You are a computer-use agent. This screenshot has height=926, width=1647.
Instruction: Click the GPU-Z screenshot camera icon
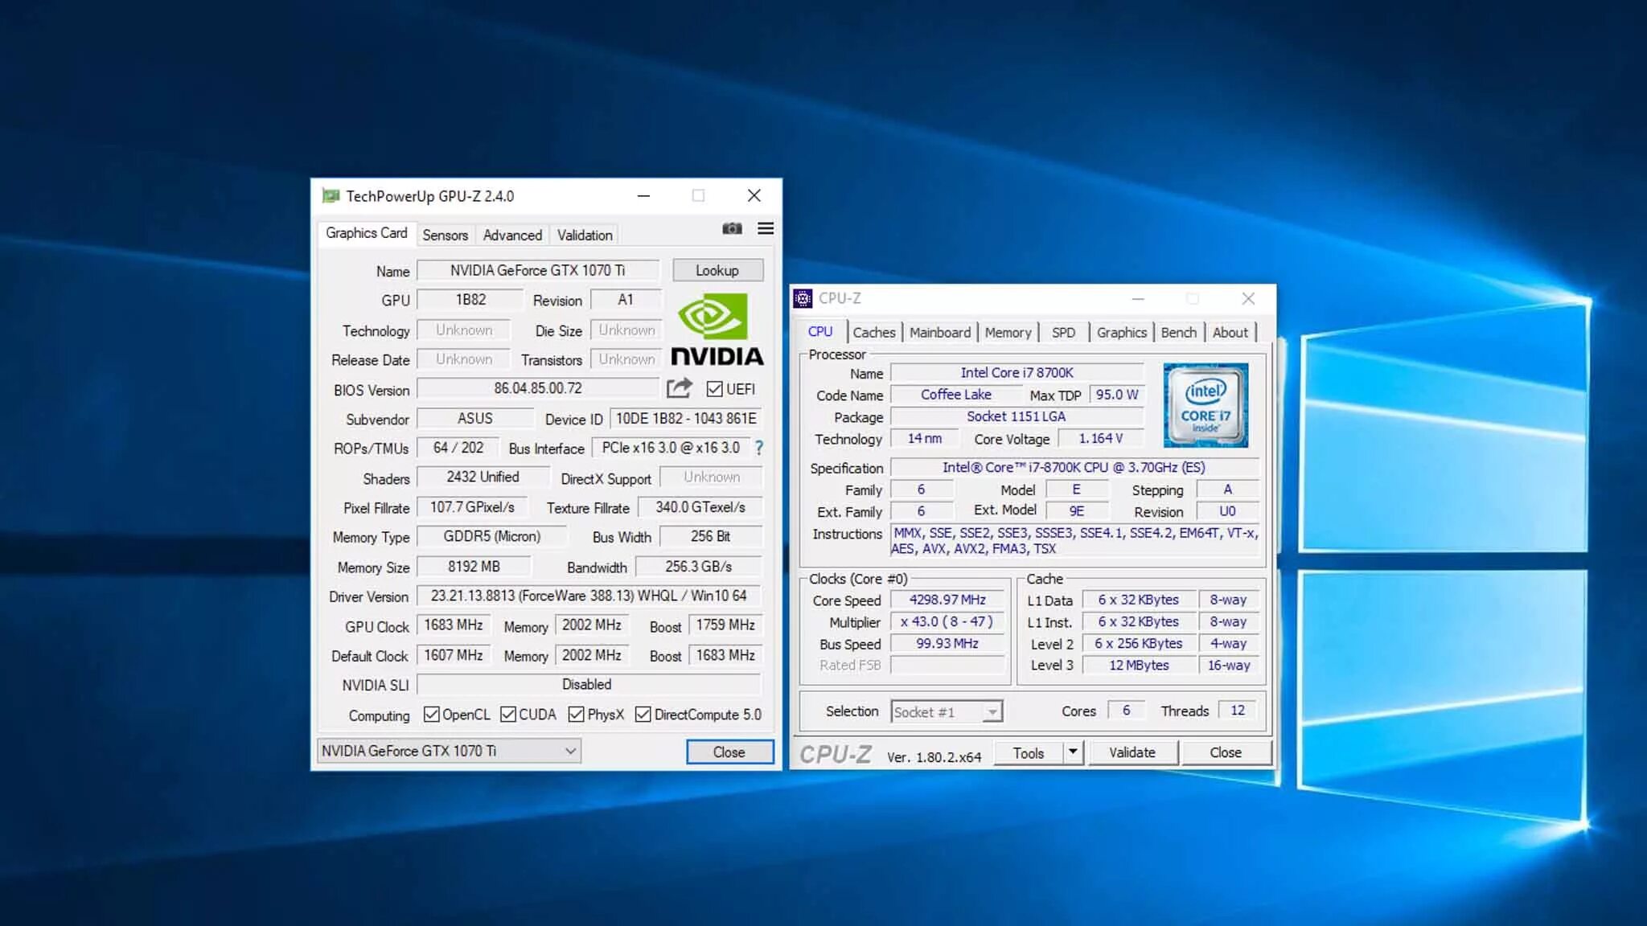732,228
